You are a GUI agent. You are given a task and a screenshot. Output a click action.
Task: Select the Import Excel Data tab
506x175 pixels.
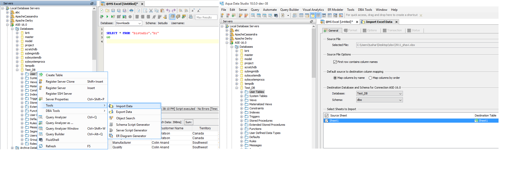[379, 22]
